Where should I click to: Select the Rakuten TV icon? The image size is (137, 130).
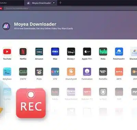pyautogui.click(x=87, y=92)
